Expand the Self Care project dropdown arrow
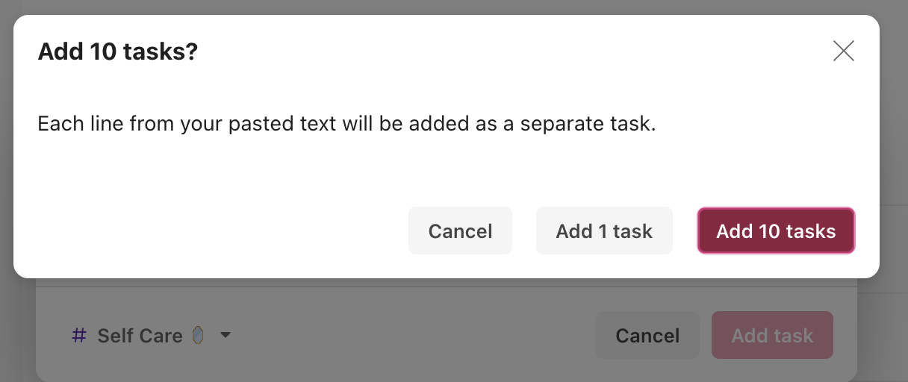 coord(226,336)
